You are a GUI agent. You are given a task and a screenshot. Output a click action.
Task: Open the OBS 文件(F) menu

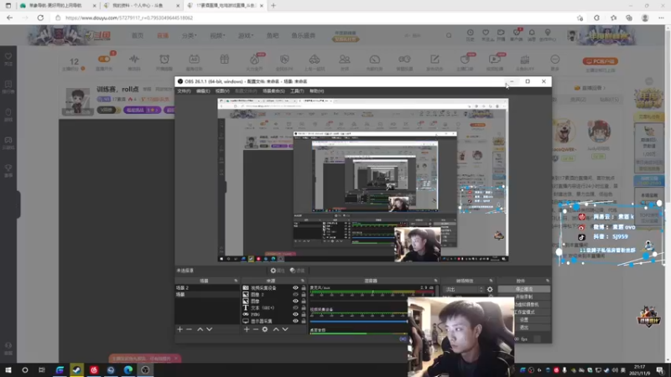pos(184,91)
